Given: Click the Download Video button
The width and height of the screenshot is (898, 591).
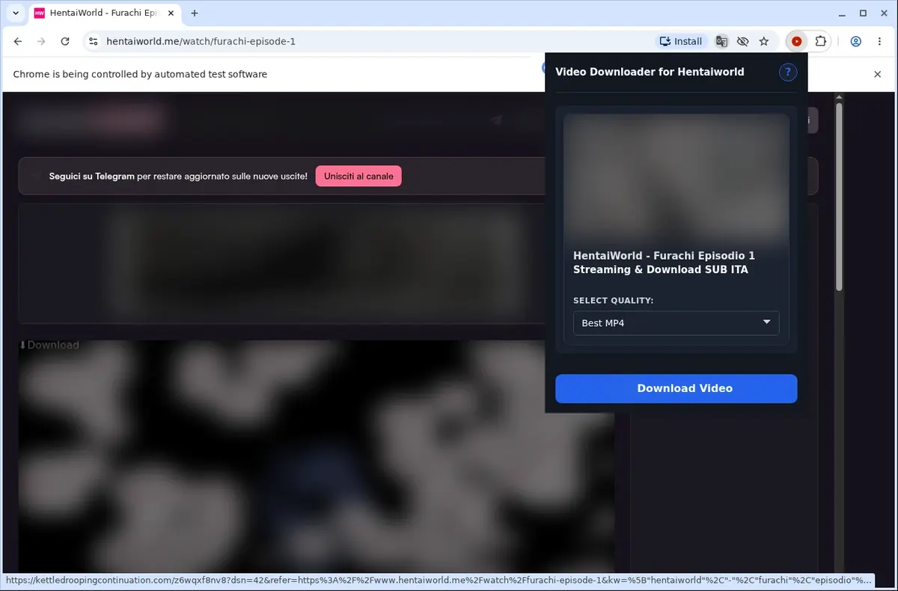Looking at the screenshot, I should tap(676, 388).
